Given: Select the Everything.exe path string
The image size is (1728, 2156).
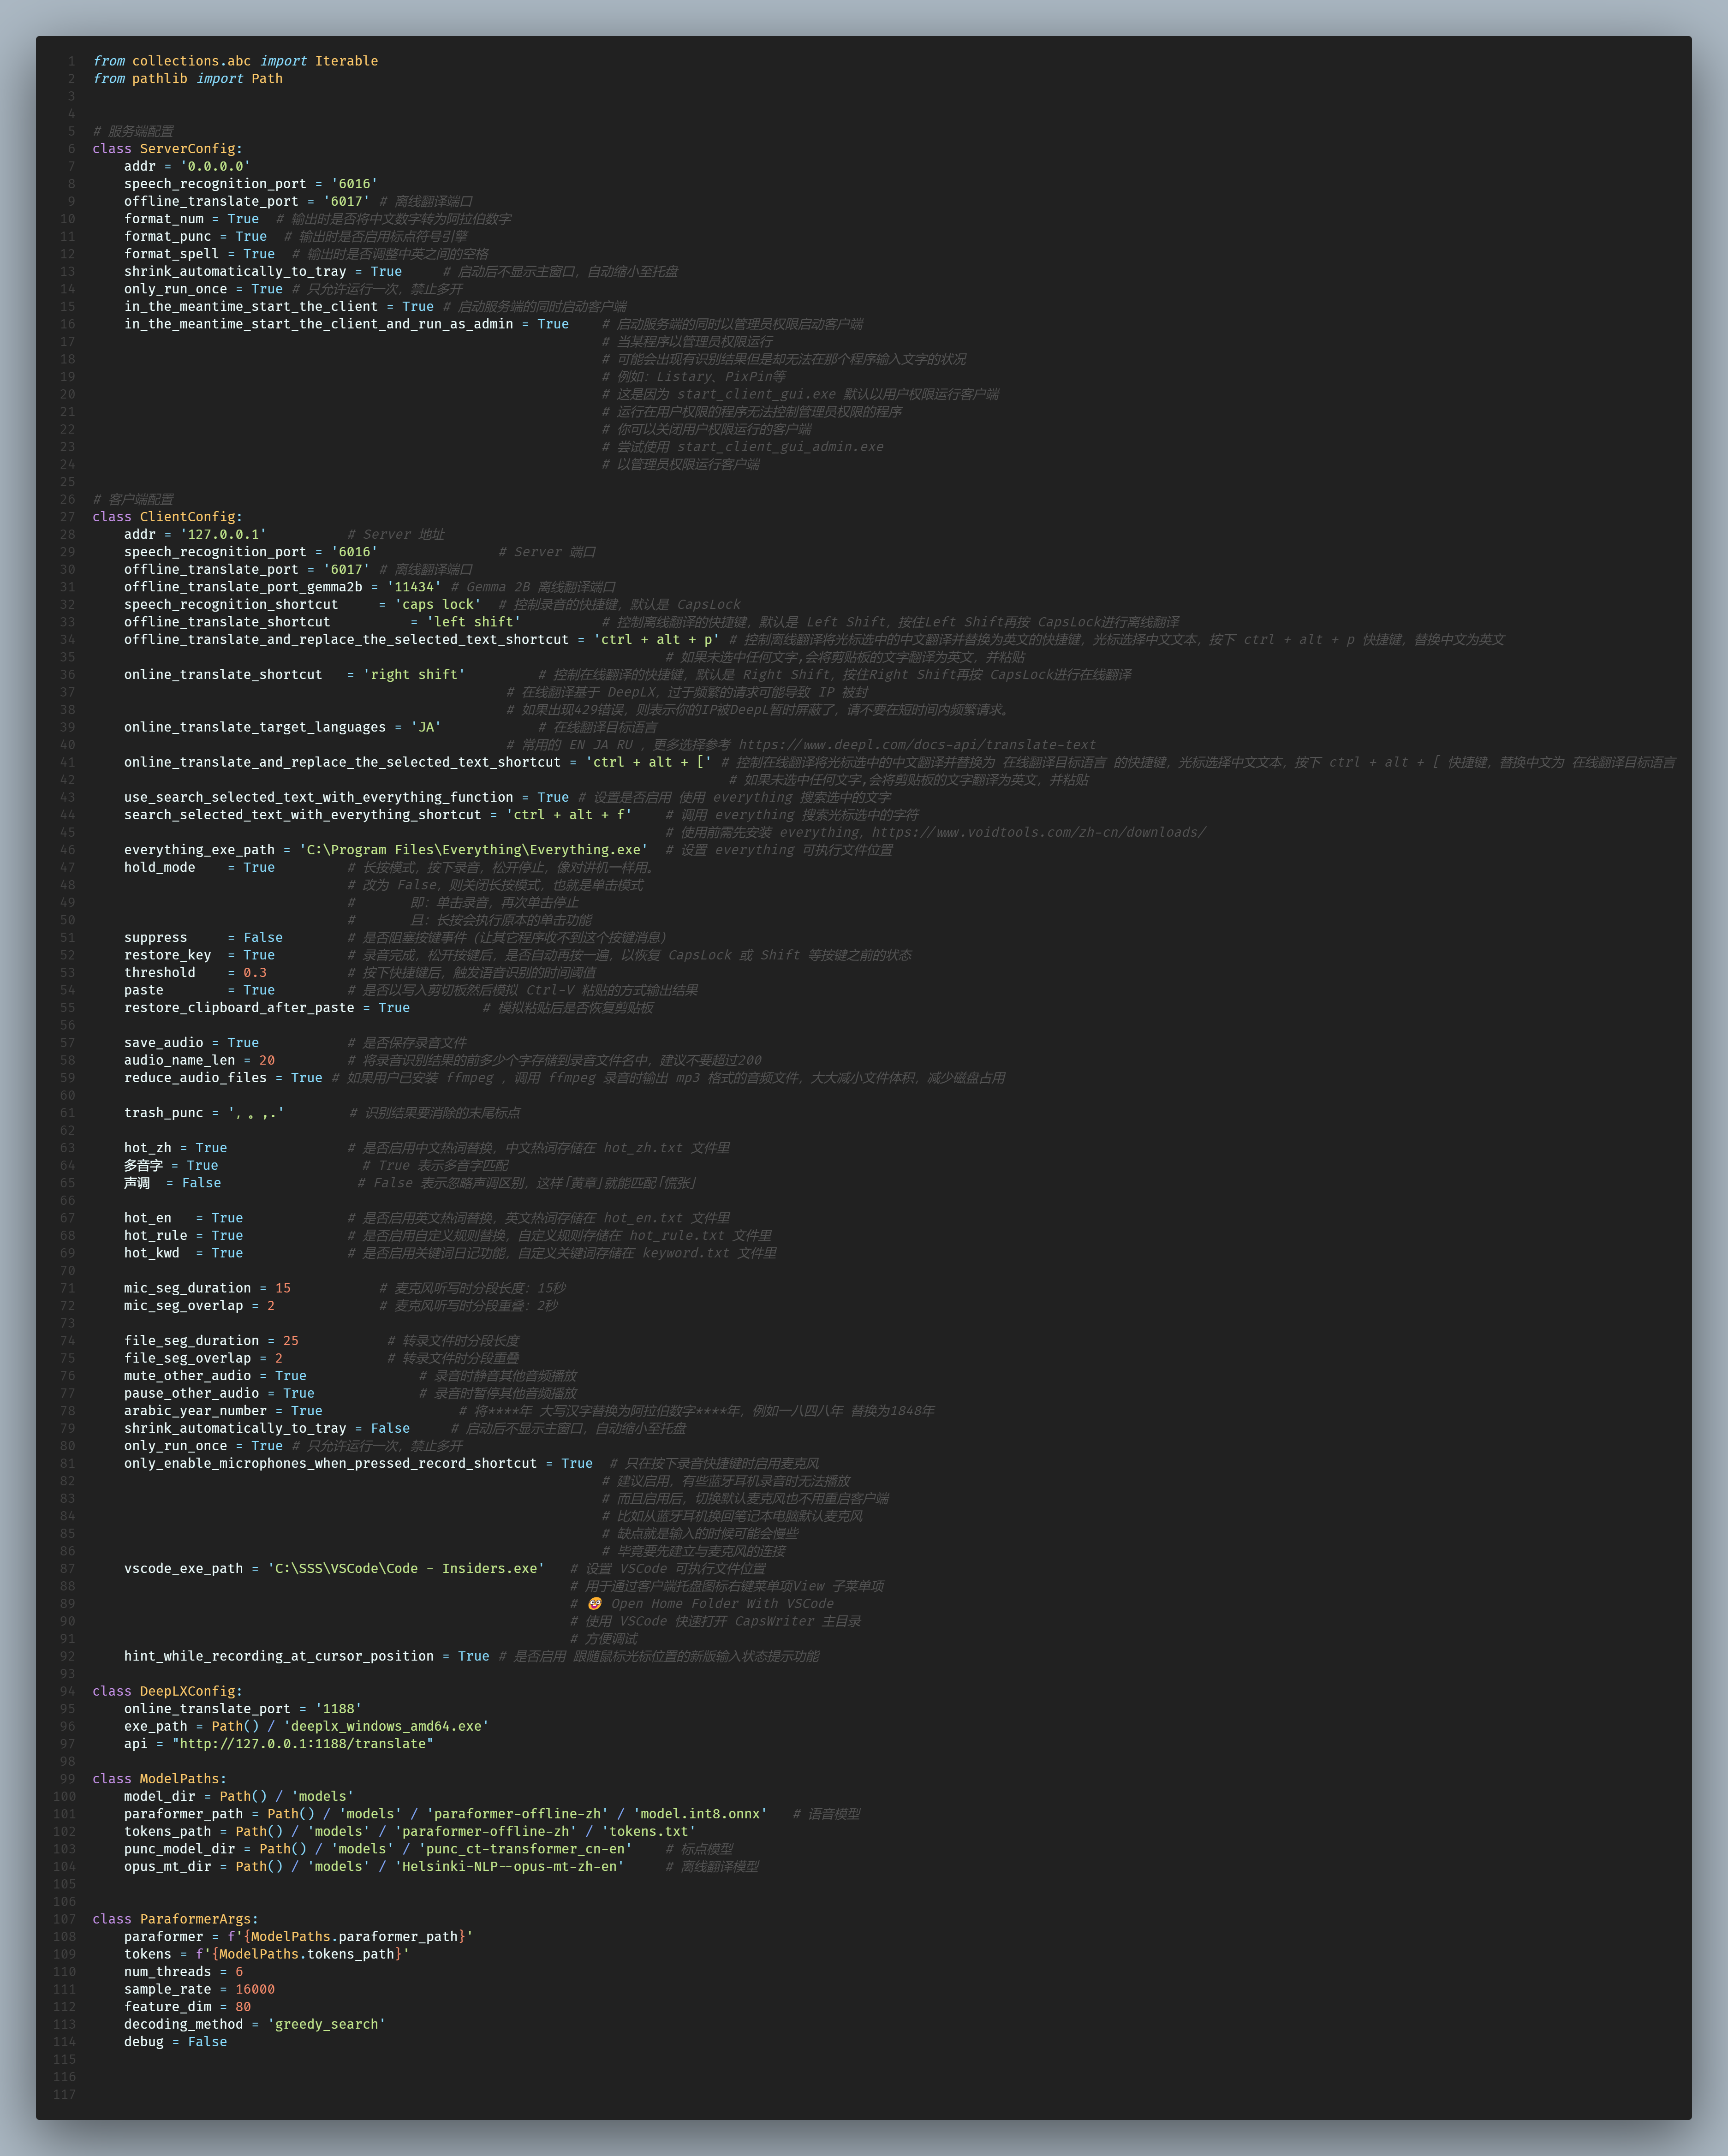Looking at the screenshot, I should click(474, 850).
